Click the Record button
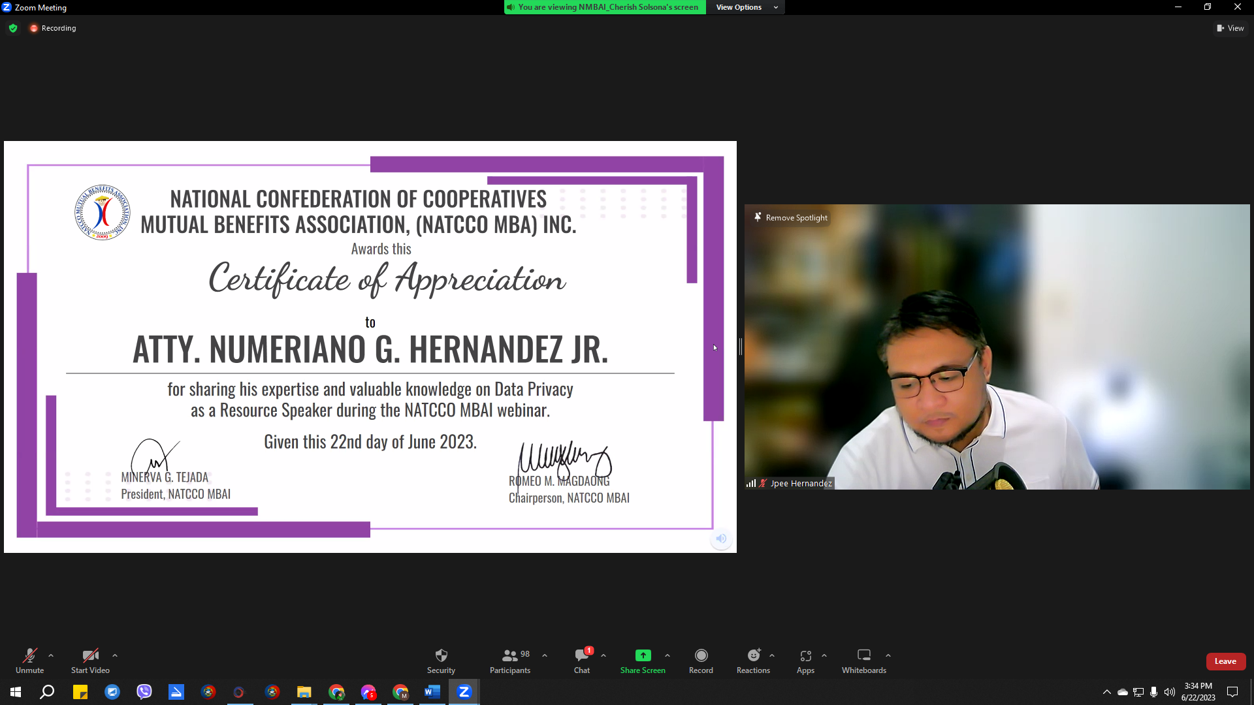The image size is (1254, 705). (x=701, y=661)
